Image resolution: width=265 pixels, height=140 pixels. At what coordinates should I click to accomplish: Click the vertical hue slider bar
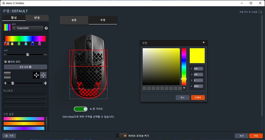(184, 67)
